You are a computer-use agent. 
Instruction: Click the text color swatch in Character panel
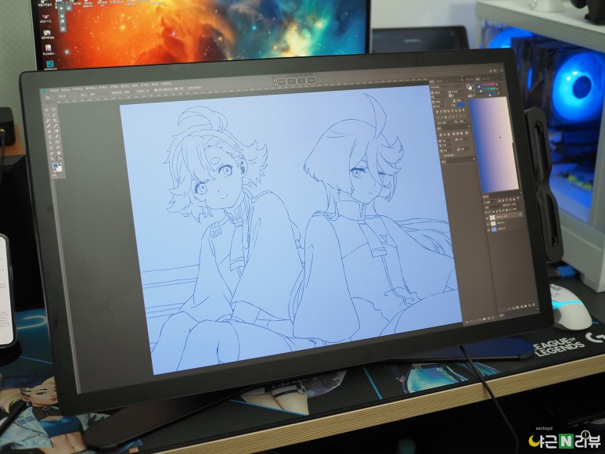[x=461, y=105]
